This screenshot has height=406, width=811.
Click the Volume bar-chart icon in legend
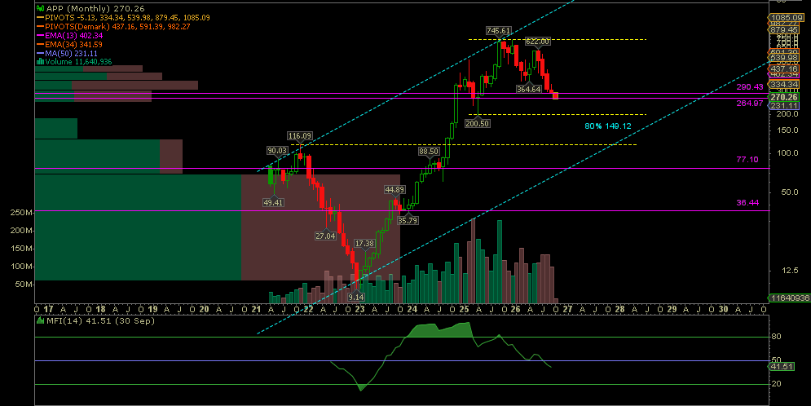40,61
